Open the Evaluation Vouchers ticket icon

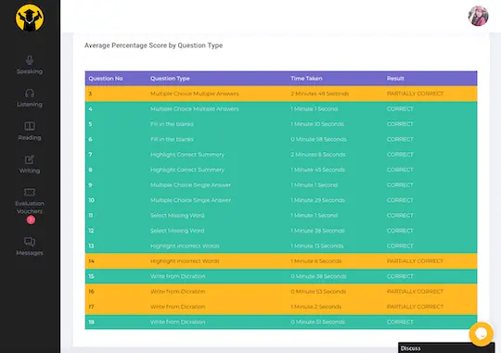30,192
